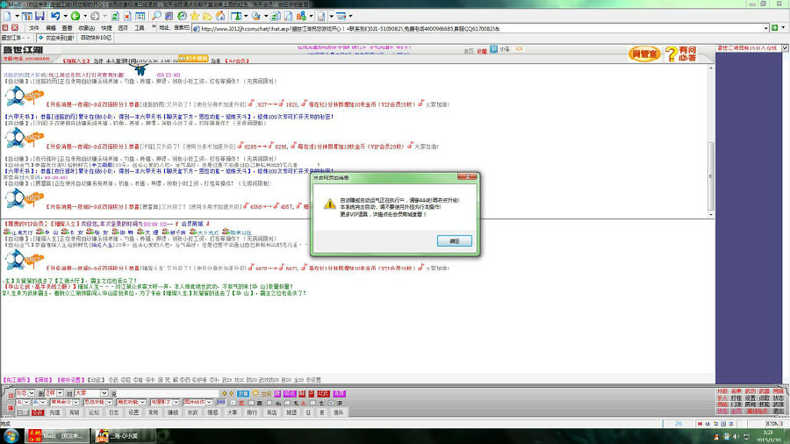Click the blue 发言 send button
Viewport: 790px width, 444px height.
pyautogui.click(x=243, y=393)
